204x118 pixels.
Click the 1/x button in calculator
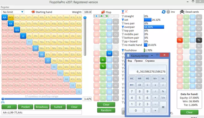[163, 98]
